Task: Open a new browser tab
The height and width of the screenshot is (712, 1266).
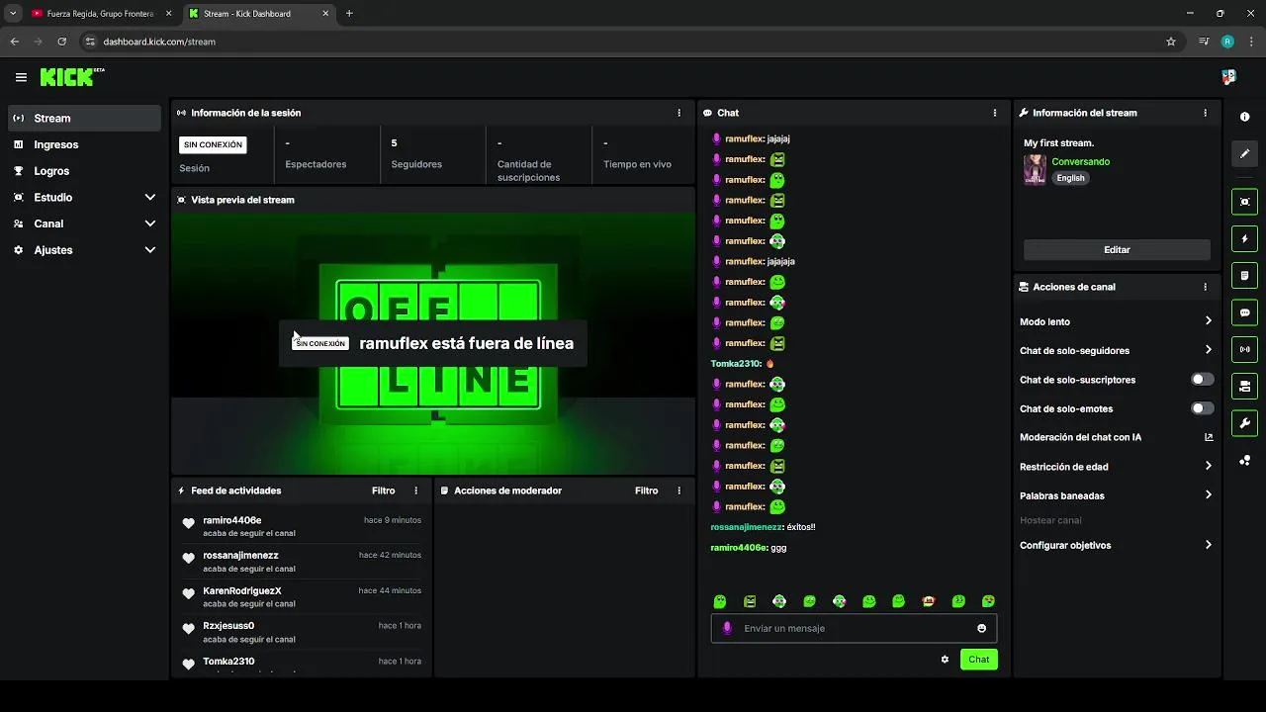Action: coord(349,14)
